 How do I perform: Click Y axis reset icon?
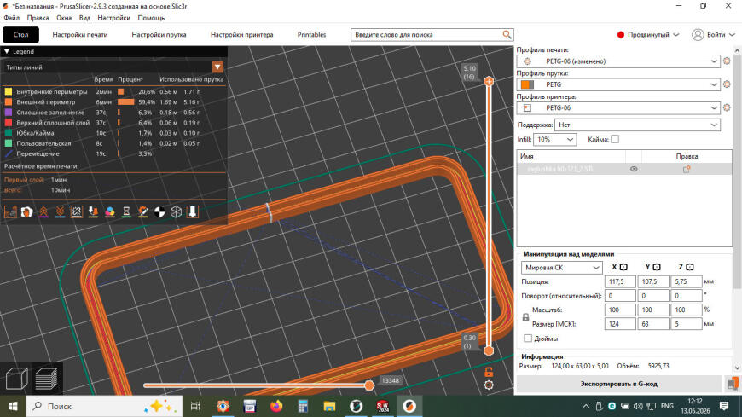(x=657, y=268)
